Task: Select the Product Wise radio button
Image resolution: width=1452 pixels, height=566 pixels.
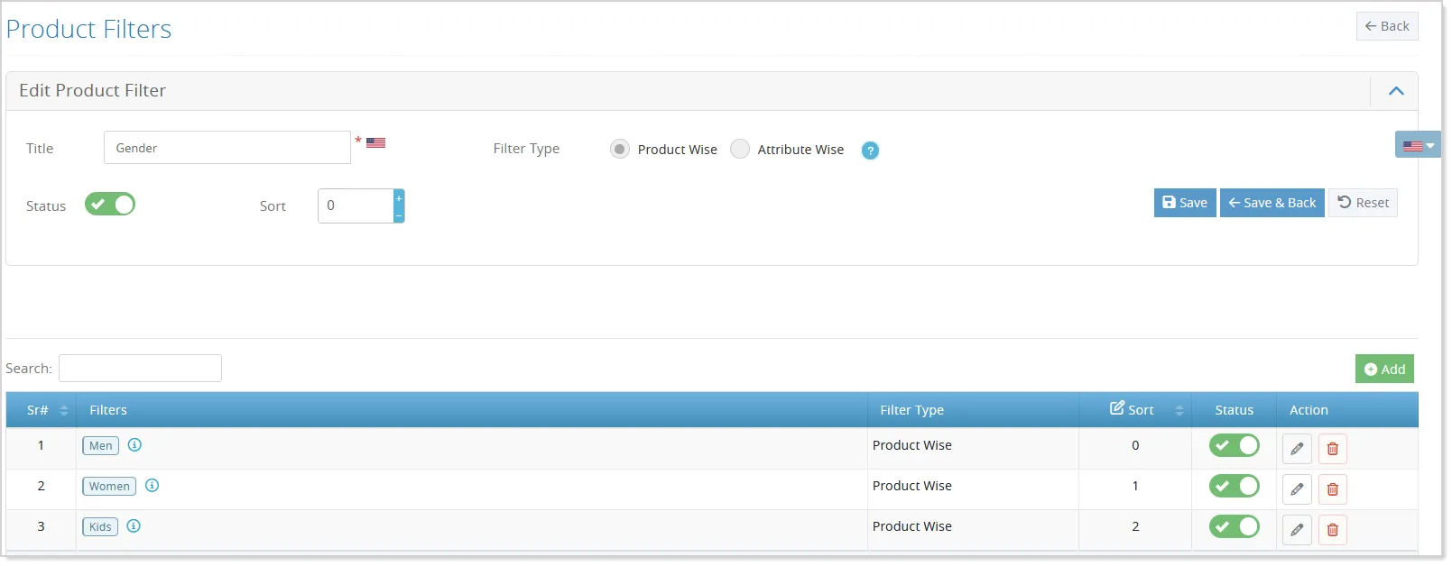Action: [x=620, y=150]
